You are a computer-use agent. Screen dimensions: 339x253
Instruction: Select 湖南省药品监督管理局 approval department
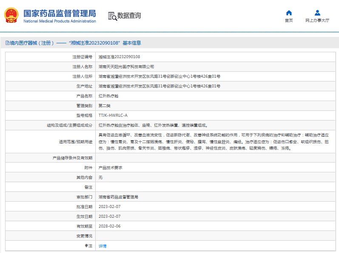pos(118,197)
